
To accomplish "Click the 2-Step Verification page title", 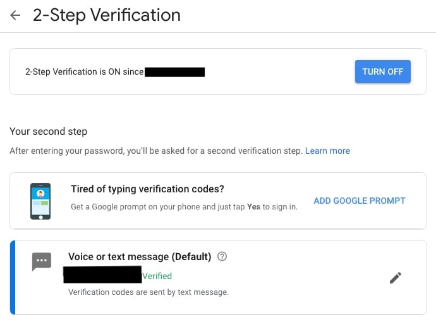I will [106, 15].
